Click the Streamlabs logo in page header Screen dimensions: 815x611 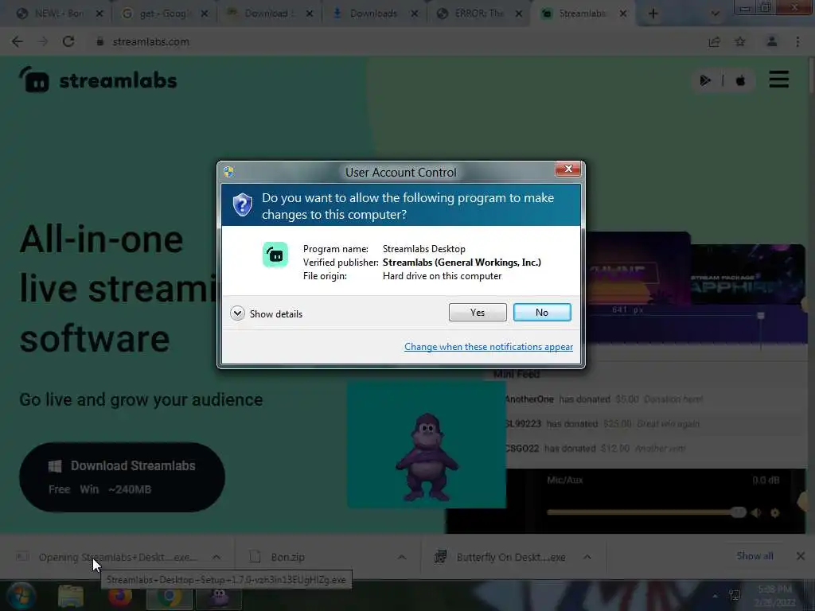pos(98,80)
